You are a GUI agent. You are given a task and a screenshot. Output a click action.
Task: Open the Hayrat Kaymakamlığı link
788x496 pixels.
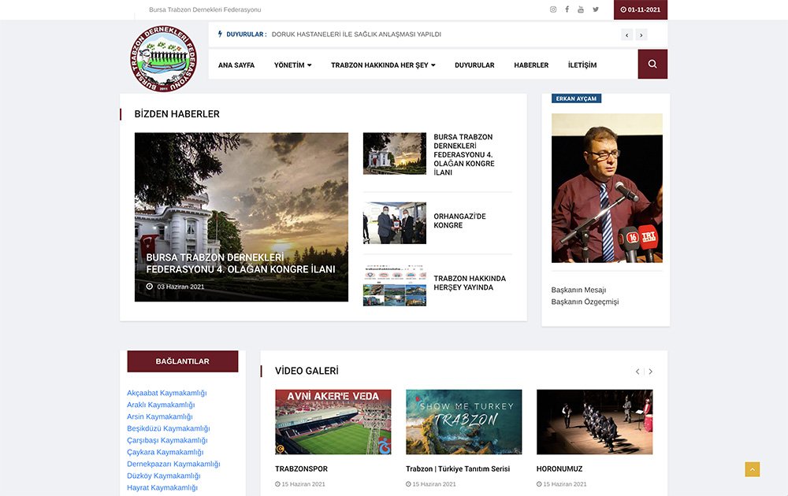click(x=162, y=488)
